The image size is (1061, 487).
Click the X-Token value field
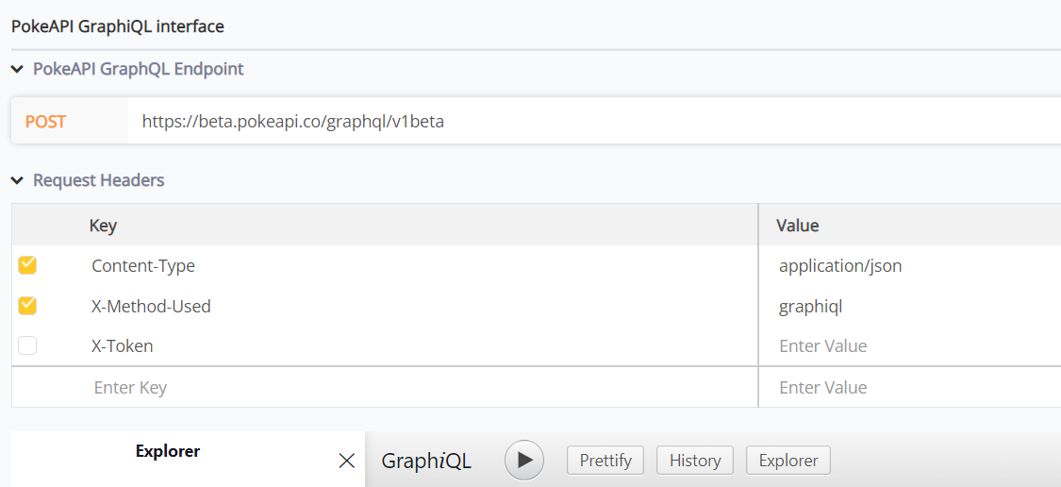[x=909, y=346]
